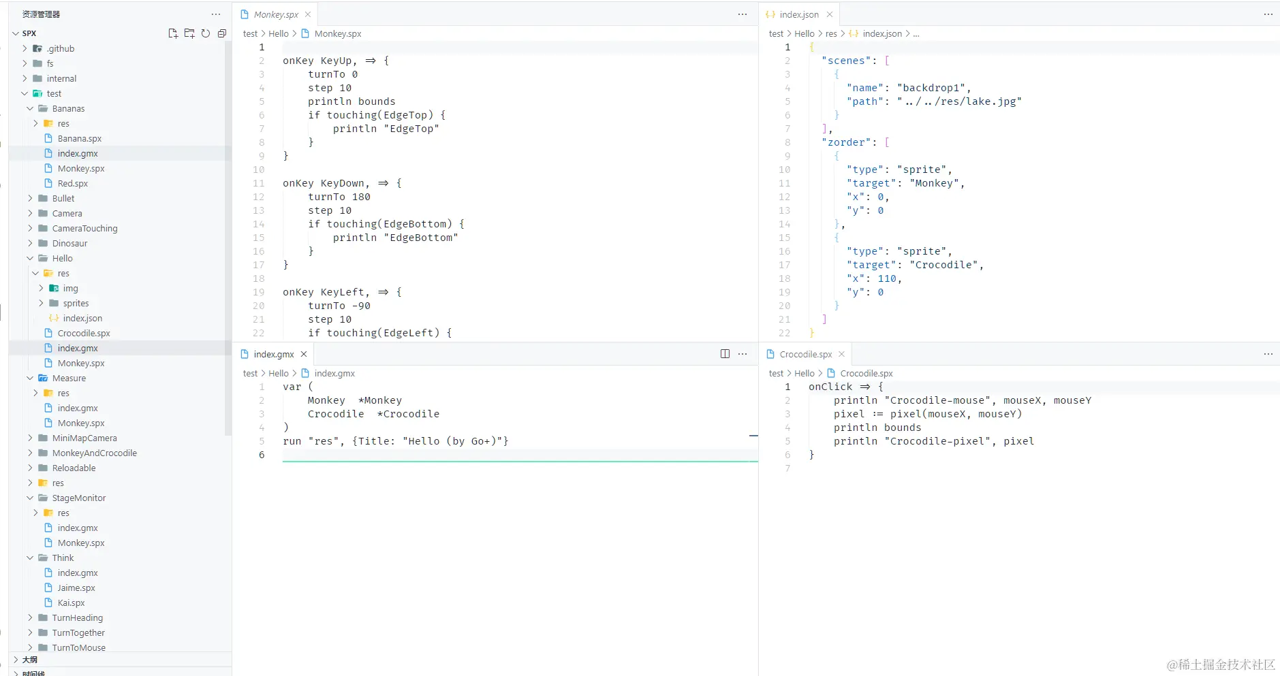Close the Monkey.spx tab
The image size is (1280, 676).
[x=308, y=14]
